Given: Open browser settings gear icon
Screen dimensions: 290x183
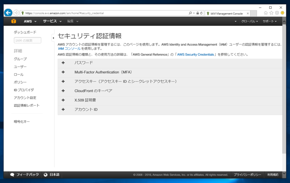Looking at the screenshot, I should click(x=277, y=13).
